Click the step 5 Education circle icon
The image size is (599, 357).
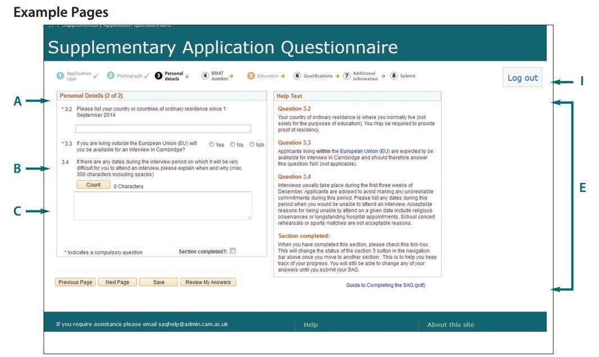tap(251, 76)
